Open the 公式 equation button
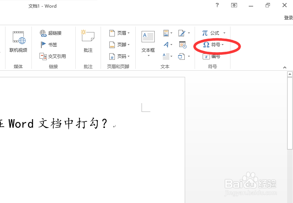The width and height of the screenshot is (293, 203). 211,33
